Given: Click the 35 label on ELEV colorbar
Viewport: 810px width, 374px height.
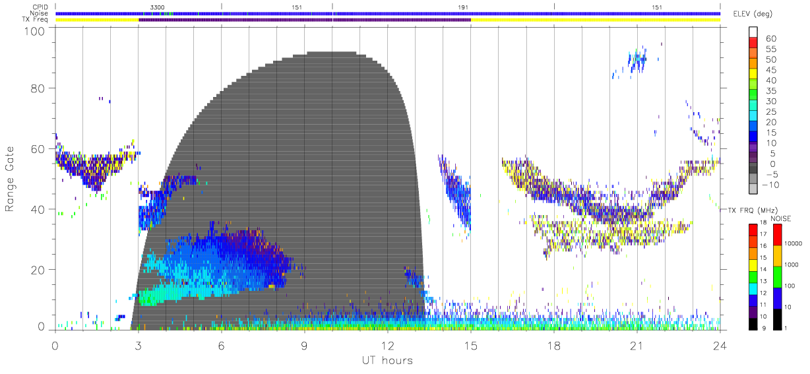Looking at the screenshot, I should (772, 90).
